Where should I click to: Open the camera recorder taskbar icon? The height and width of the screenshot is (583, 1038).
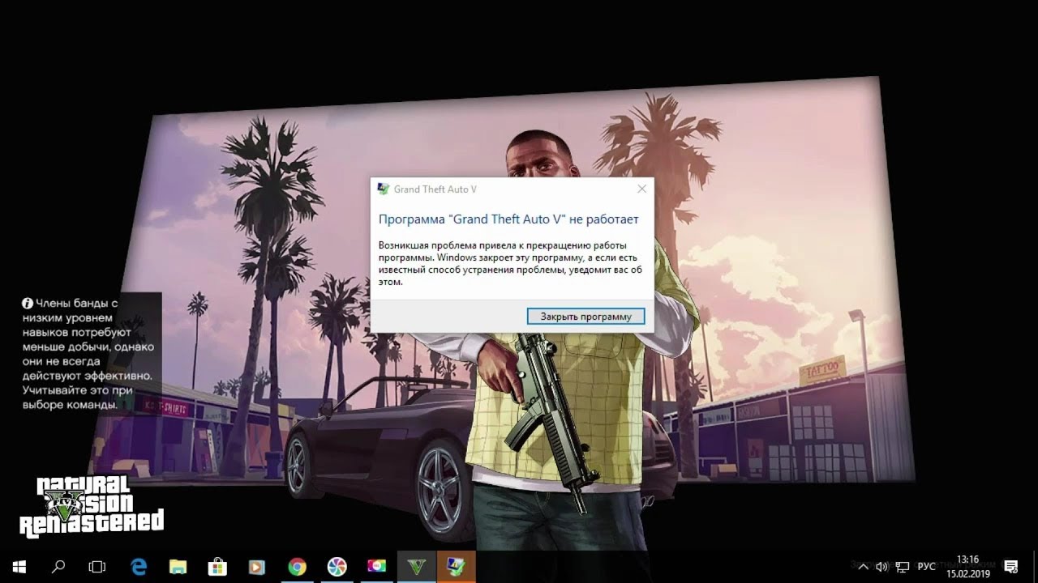click(376, 567)
